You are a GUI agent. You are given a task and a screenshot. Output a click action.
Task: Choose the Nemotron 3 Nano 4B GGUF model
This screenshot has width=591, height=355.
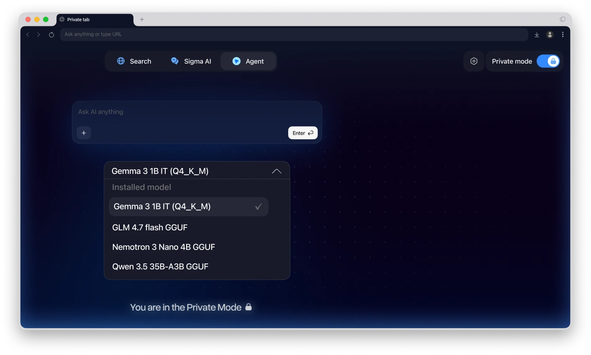tap(164, 247)
